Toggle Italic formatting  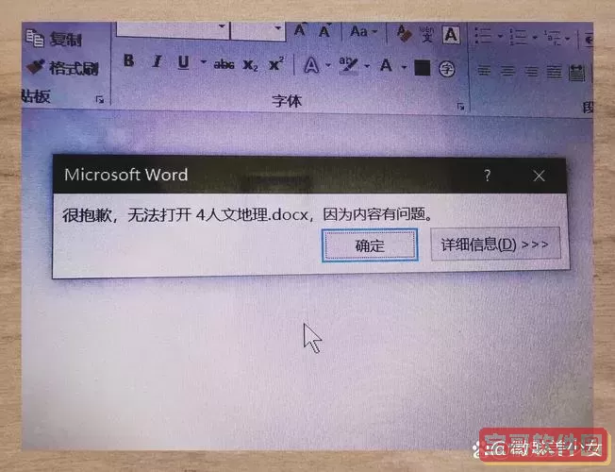[x=157, y=61]
